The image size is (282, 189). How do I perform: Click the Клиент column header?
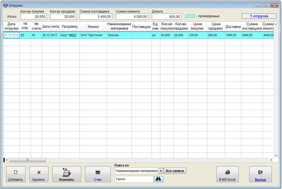pos(93,27)
